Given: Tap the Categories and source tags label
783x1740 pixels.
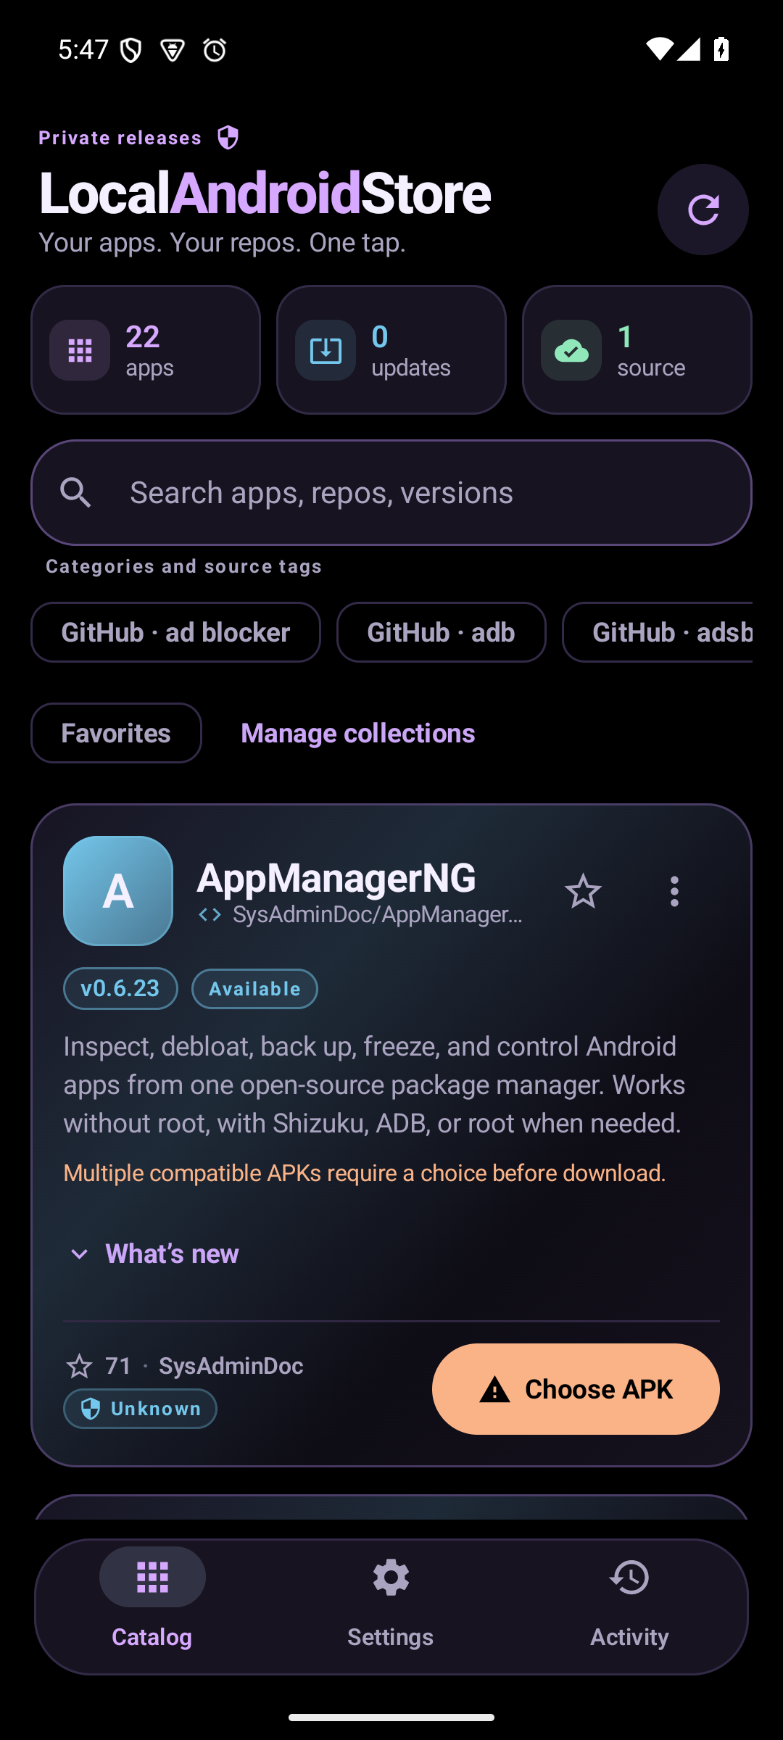Looking at the screenshot, I should (183, 567).
